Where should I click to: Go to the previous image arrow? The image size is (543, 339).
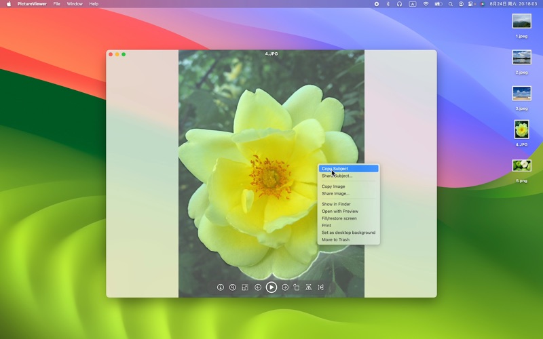click(258, 287)
